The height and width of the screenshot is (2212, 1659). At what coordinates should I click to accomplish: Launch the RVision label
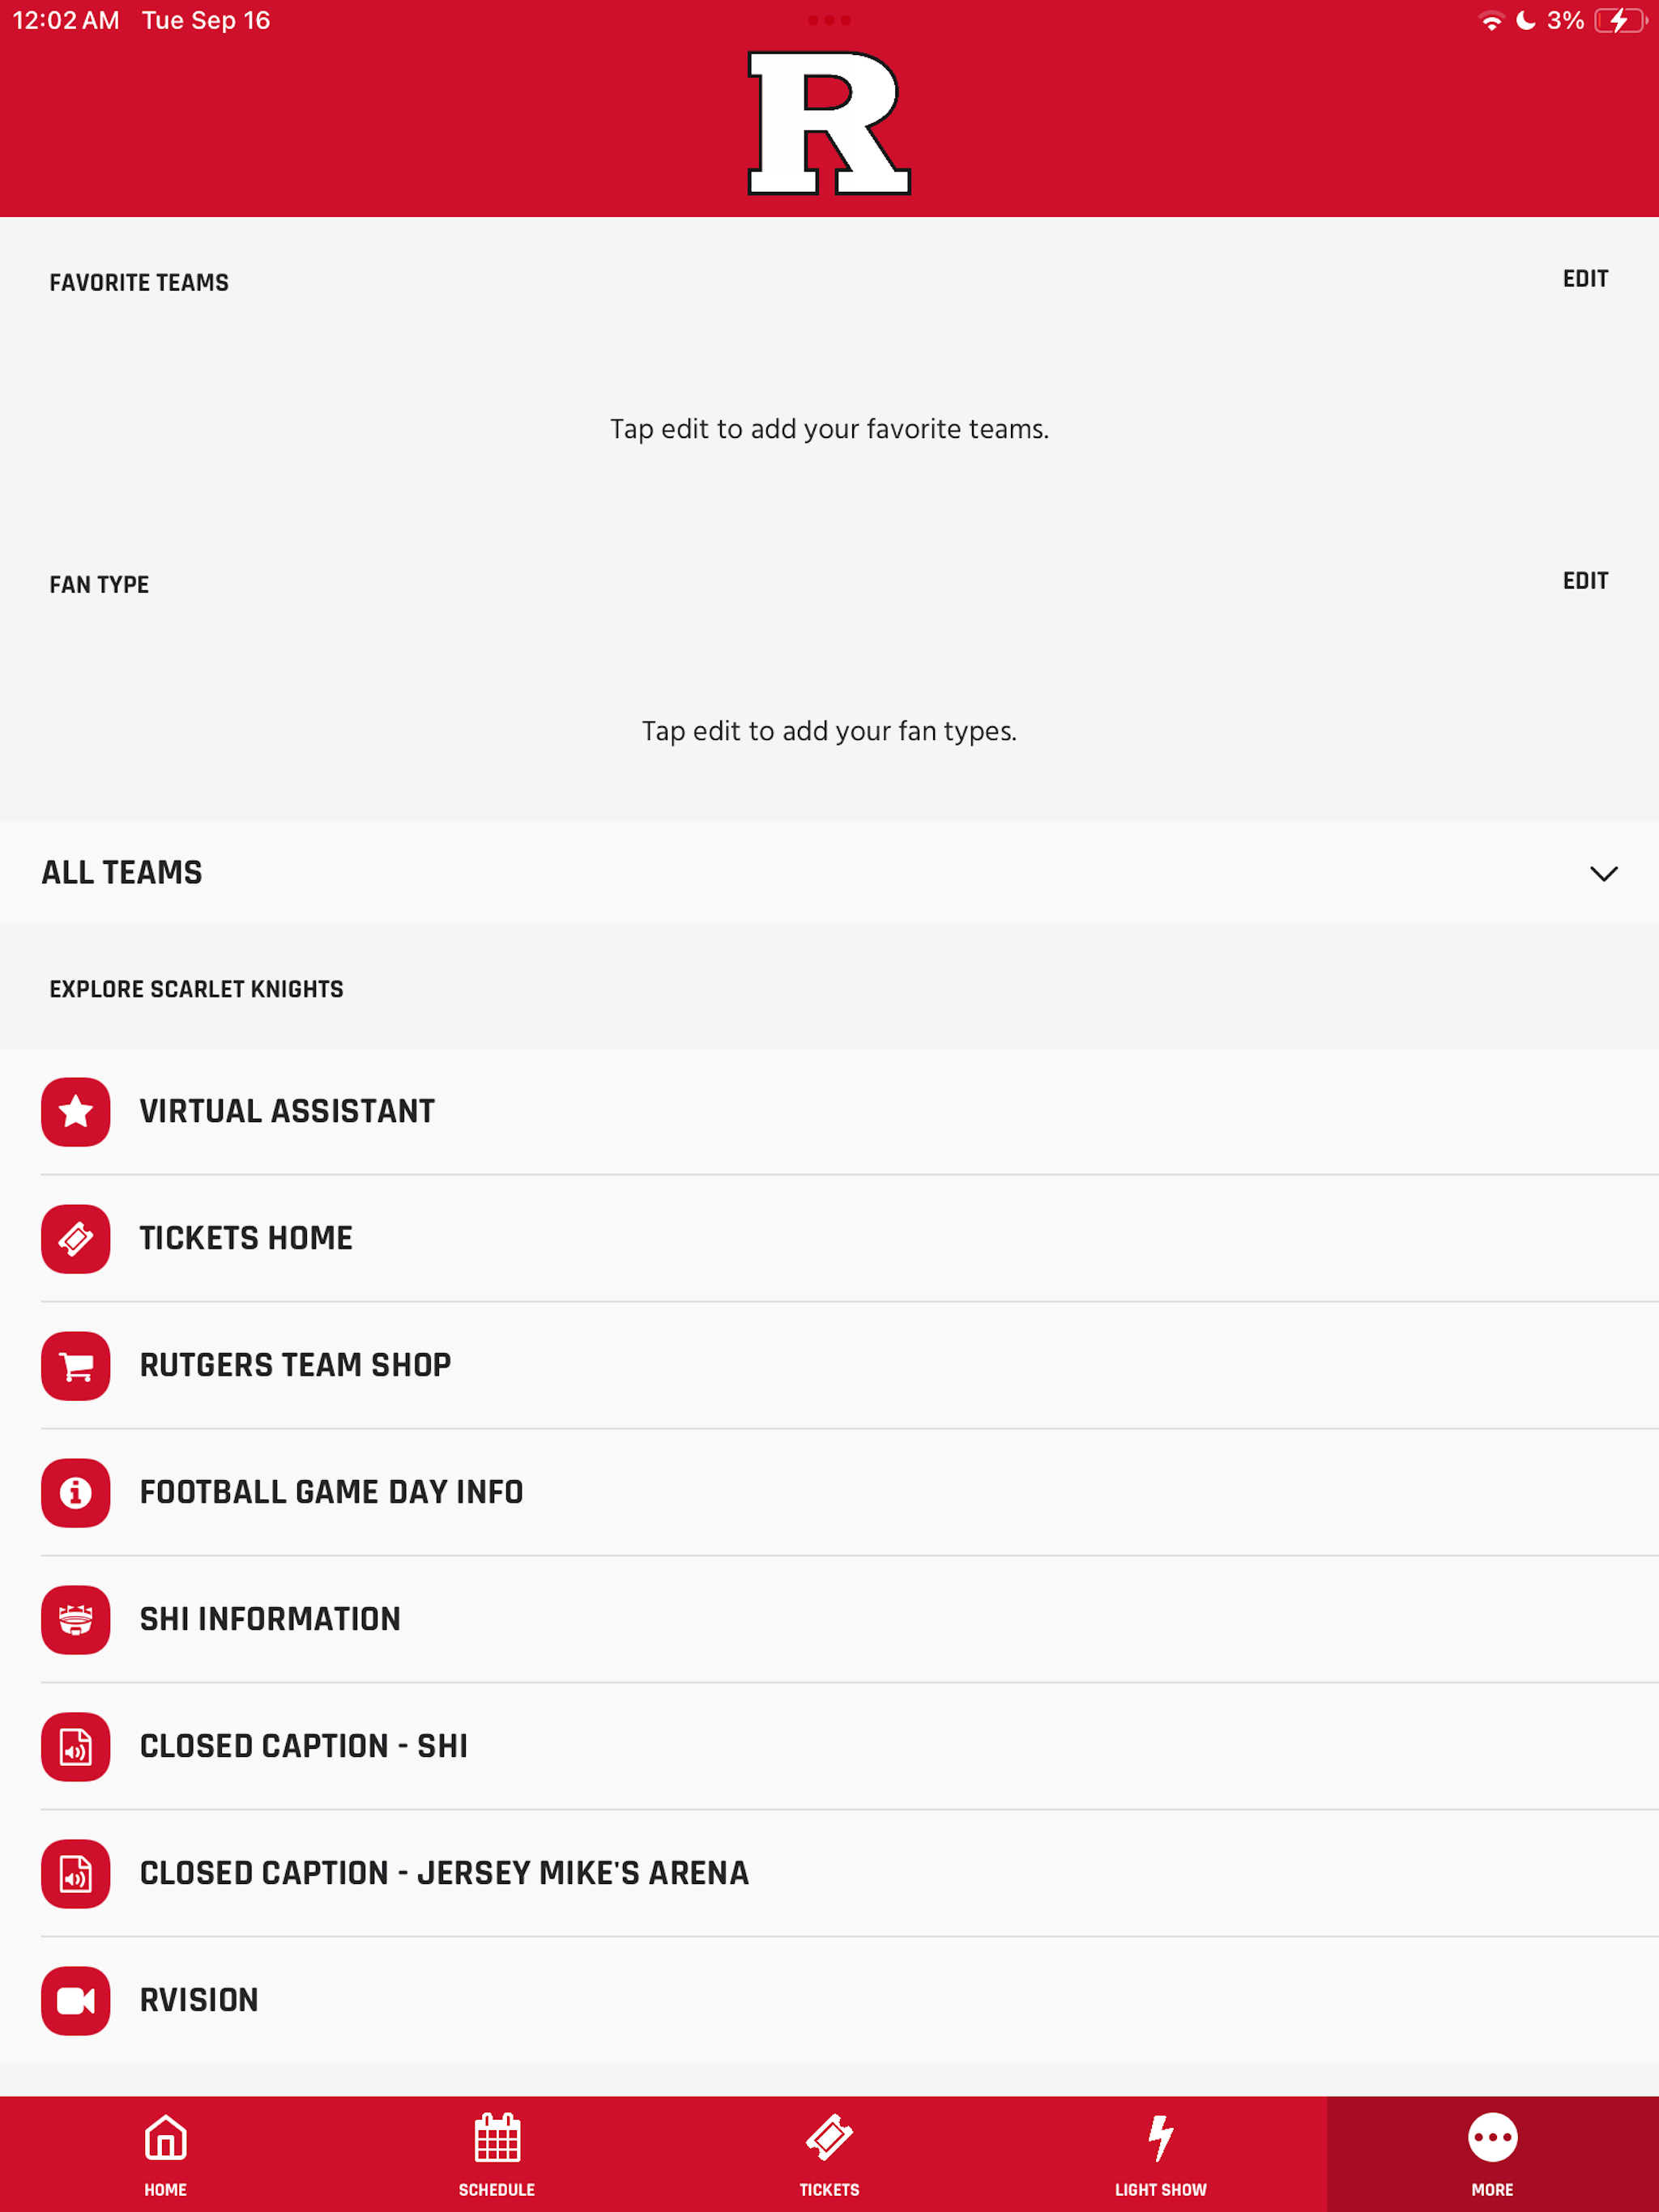point(199,2000)
